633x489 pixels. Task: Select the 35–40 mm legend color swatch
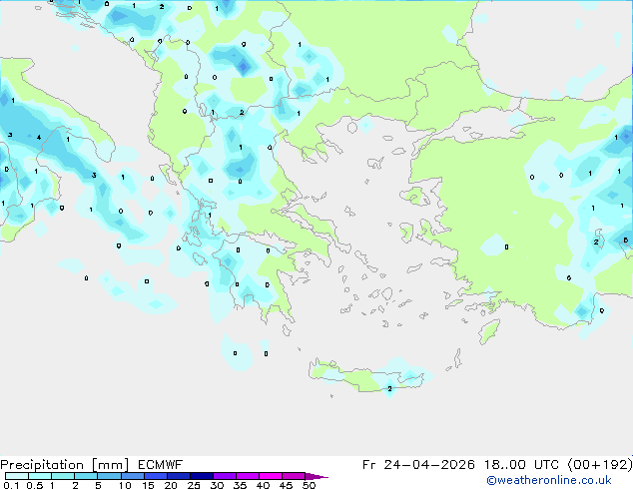tap(248, 476)
